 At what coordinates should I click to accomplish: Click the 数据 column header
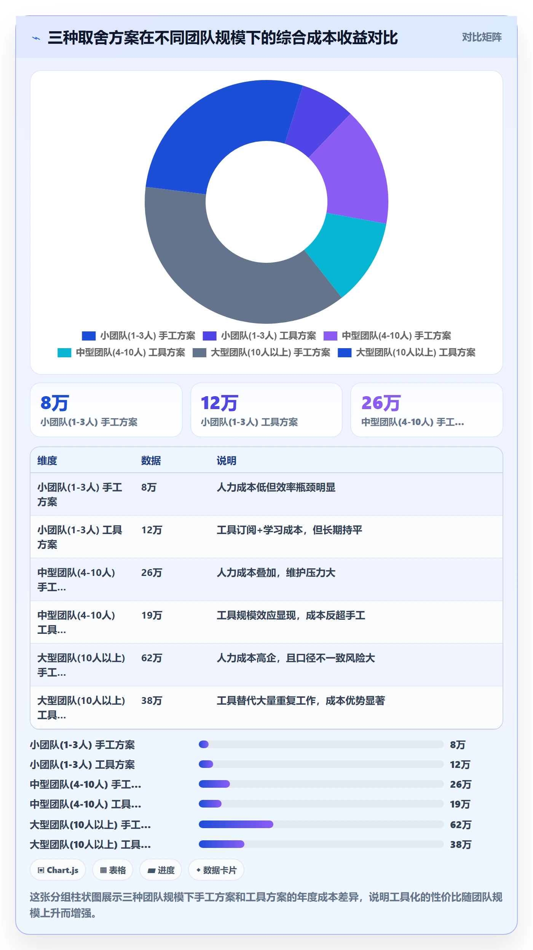click(151, 461)
